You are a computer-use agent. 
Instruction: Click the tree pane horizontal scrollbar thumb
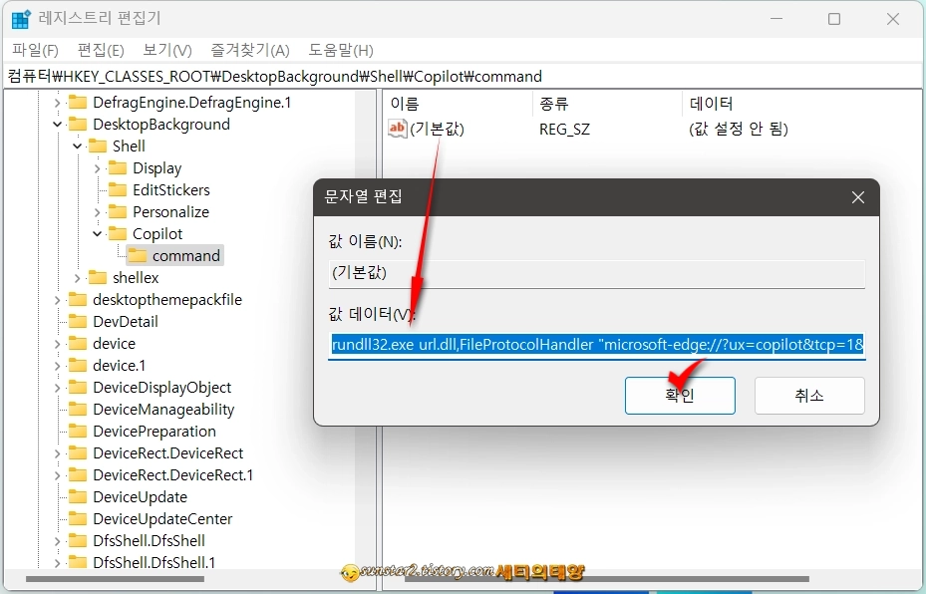click(116, 579)
